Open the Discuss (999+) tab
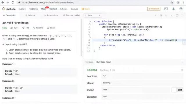The height and width of the screenshot is (104, 186). 72,15
